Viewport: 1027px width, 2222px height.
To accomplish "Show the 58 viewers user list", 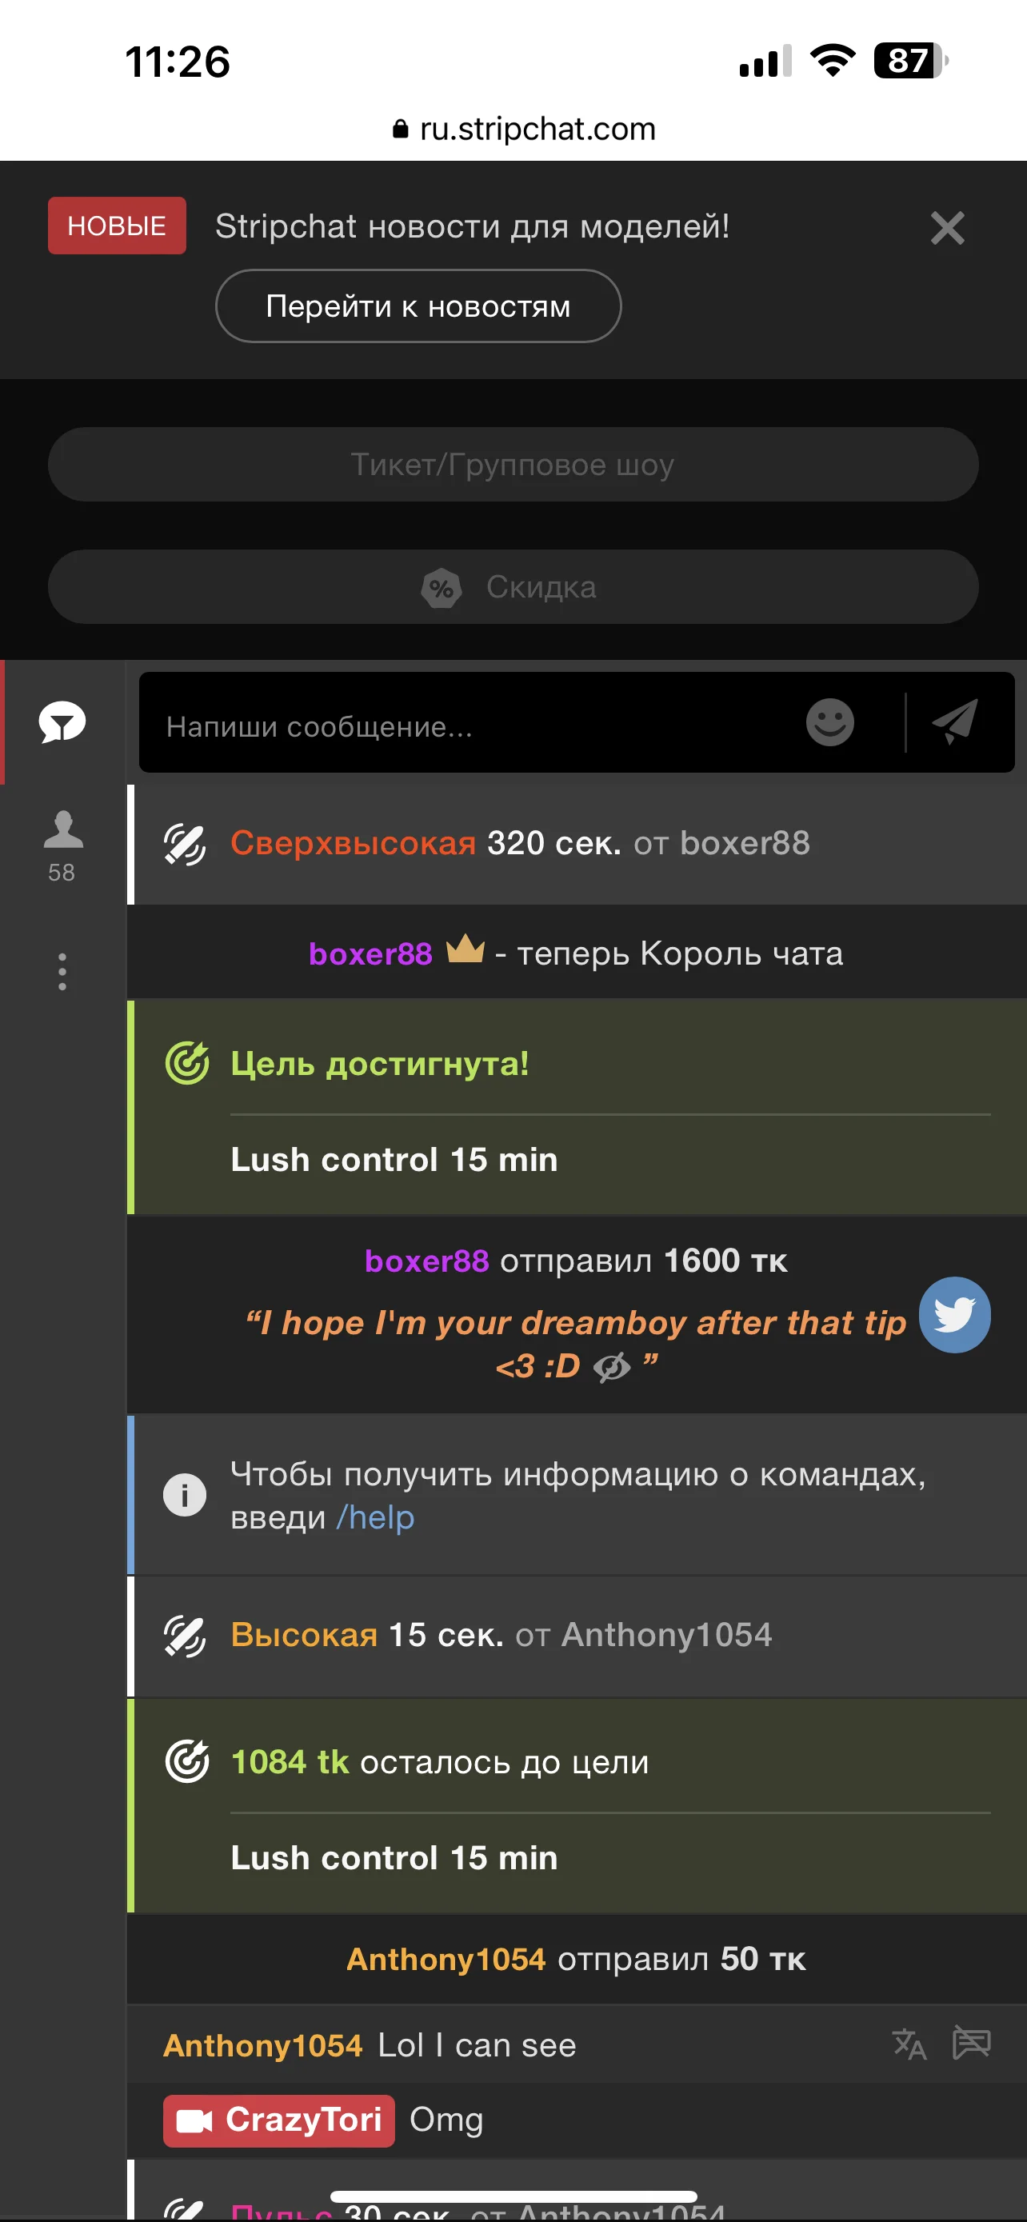I will (62, 845).
